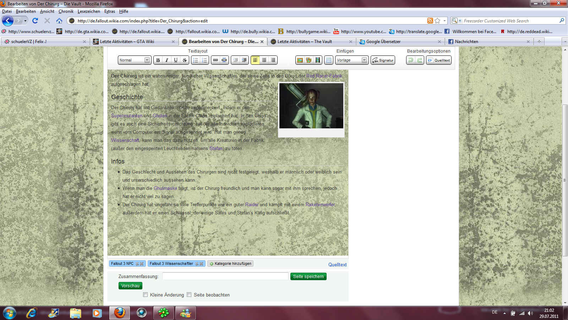This screenshot has height=320, width=568.
Task: Insert video using filmstrip icon
Action: tap(318, 60)
